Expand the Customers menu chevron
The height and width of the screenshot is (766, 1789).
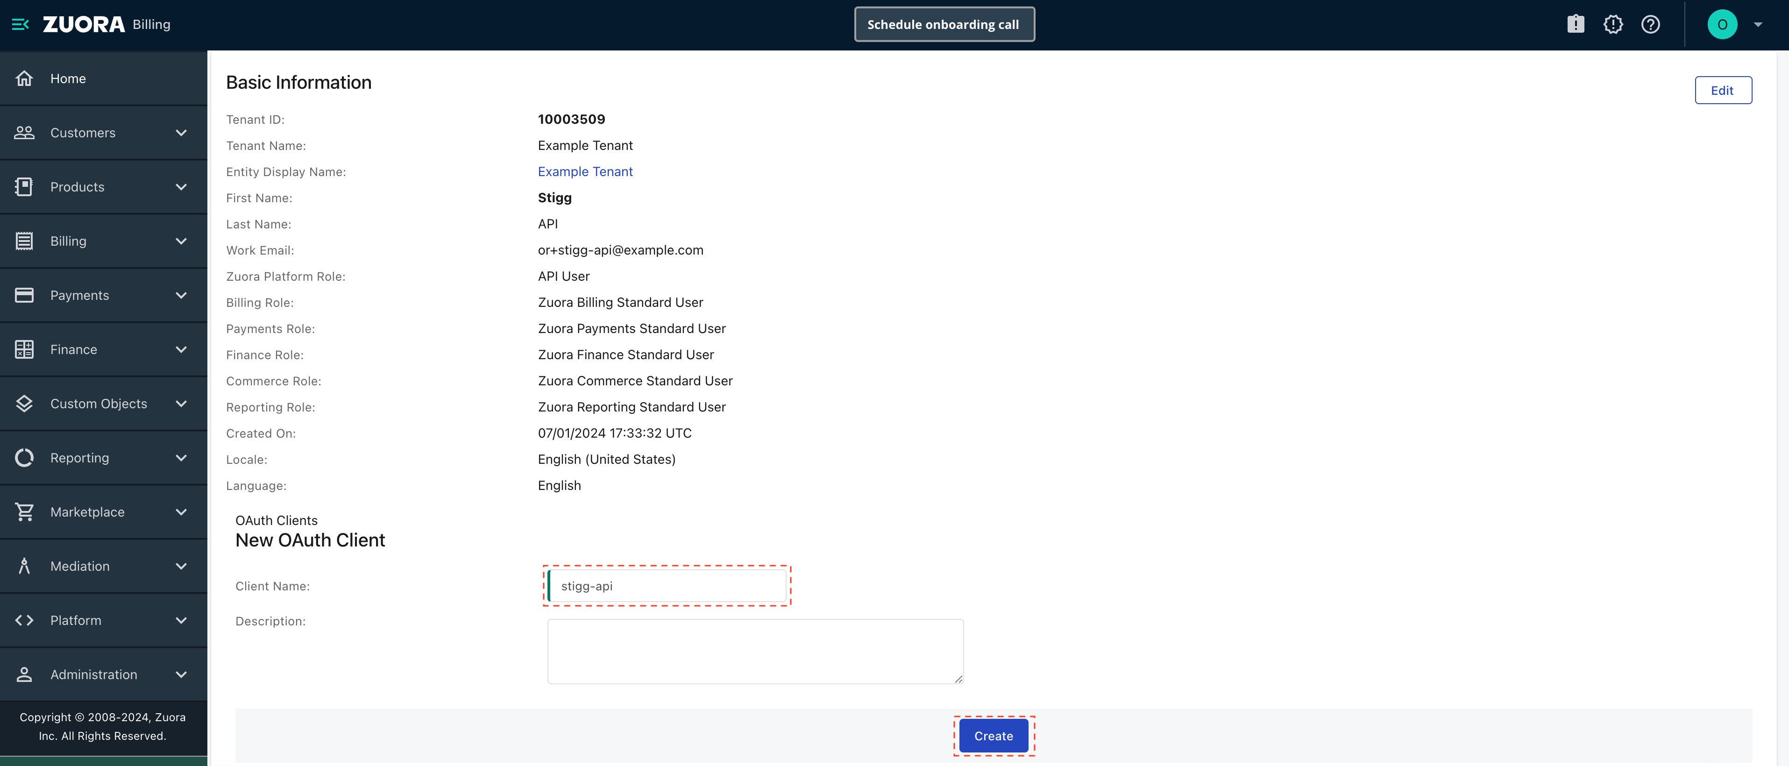point(181,133)
